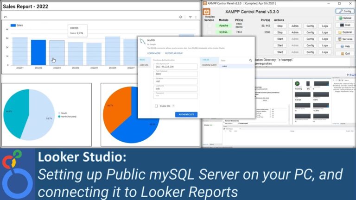Click the table search field
The height and width of the screenshot is (200, 356).
[x=234, y=61]
